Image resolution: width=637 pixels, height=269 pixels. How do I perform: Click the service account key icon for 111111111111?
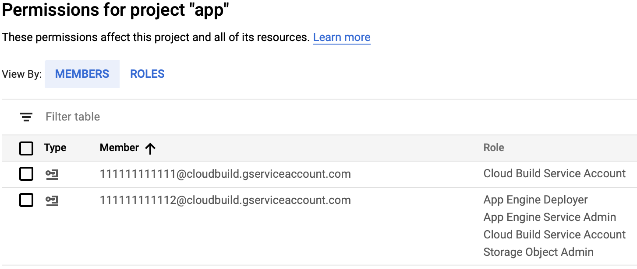point(52,175)
